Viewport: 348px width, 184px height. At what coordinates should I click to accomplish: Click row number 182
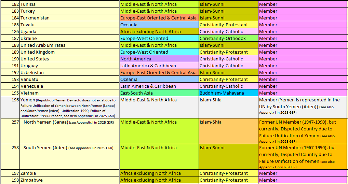10,4
